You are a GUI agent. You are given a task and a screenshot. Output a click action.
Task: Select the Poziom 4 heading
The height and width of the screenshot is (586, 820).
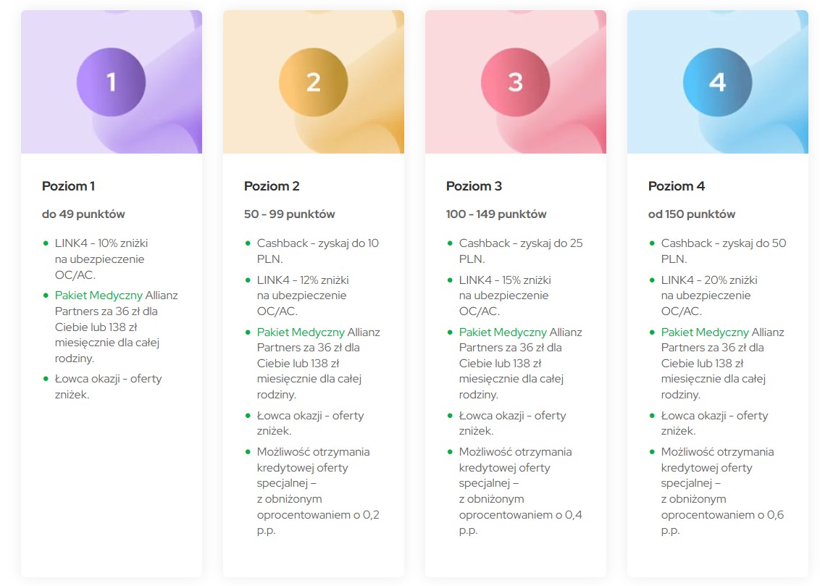[676, 186]
